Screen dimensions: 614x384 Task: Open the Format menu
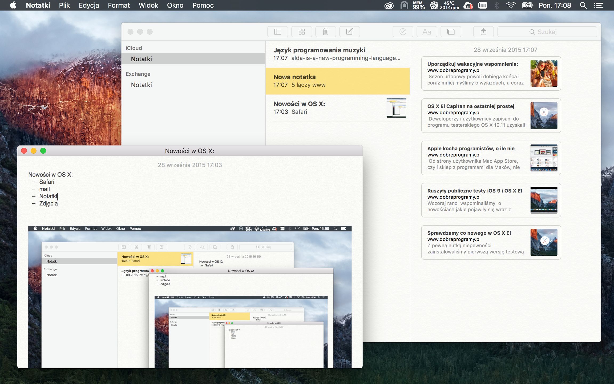119,5
